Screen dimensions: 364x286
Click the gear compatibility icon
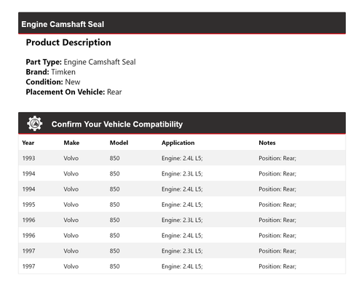[x=34, y=124]
